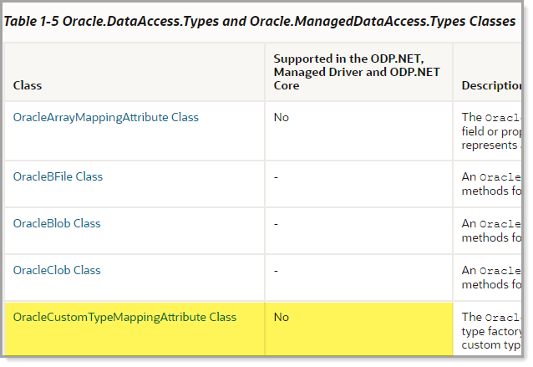Click the dash in the OracleBFile row
Image resolution: width=533 pixels, height=367 pixels.
tap(276, 177)
